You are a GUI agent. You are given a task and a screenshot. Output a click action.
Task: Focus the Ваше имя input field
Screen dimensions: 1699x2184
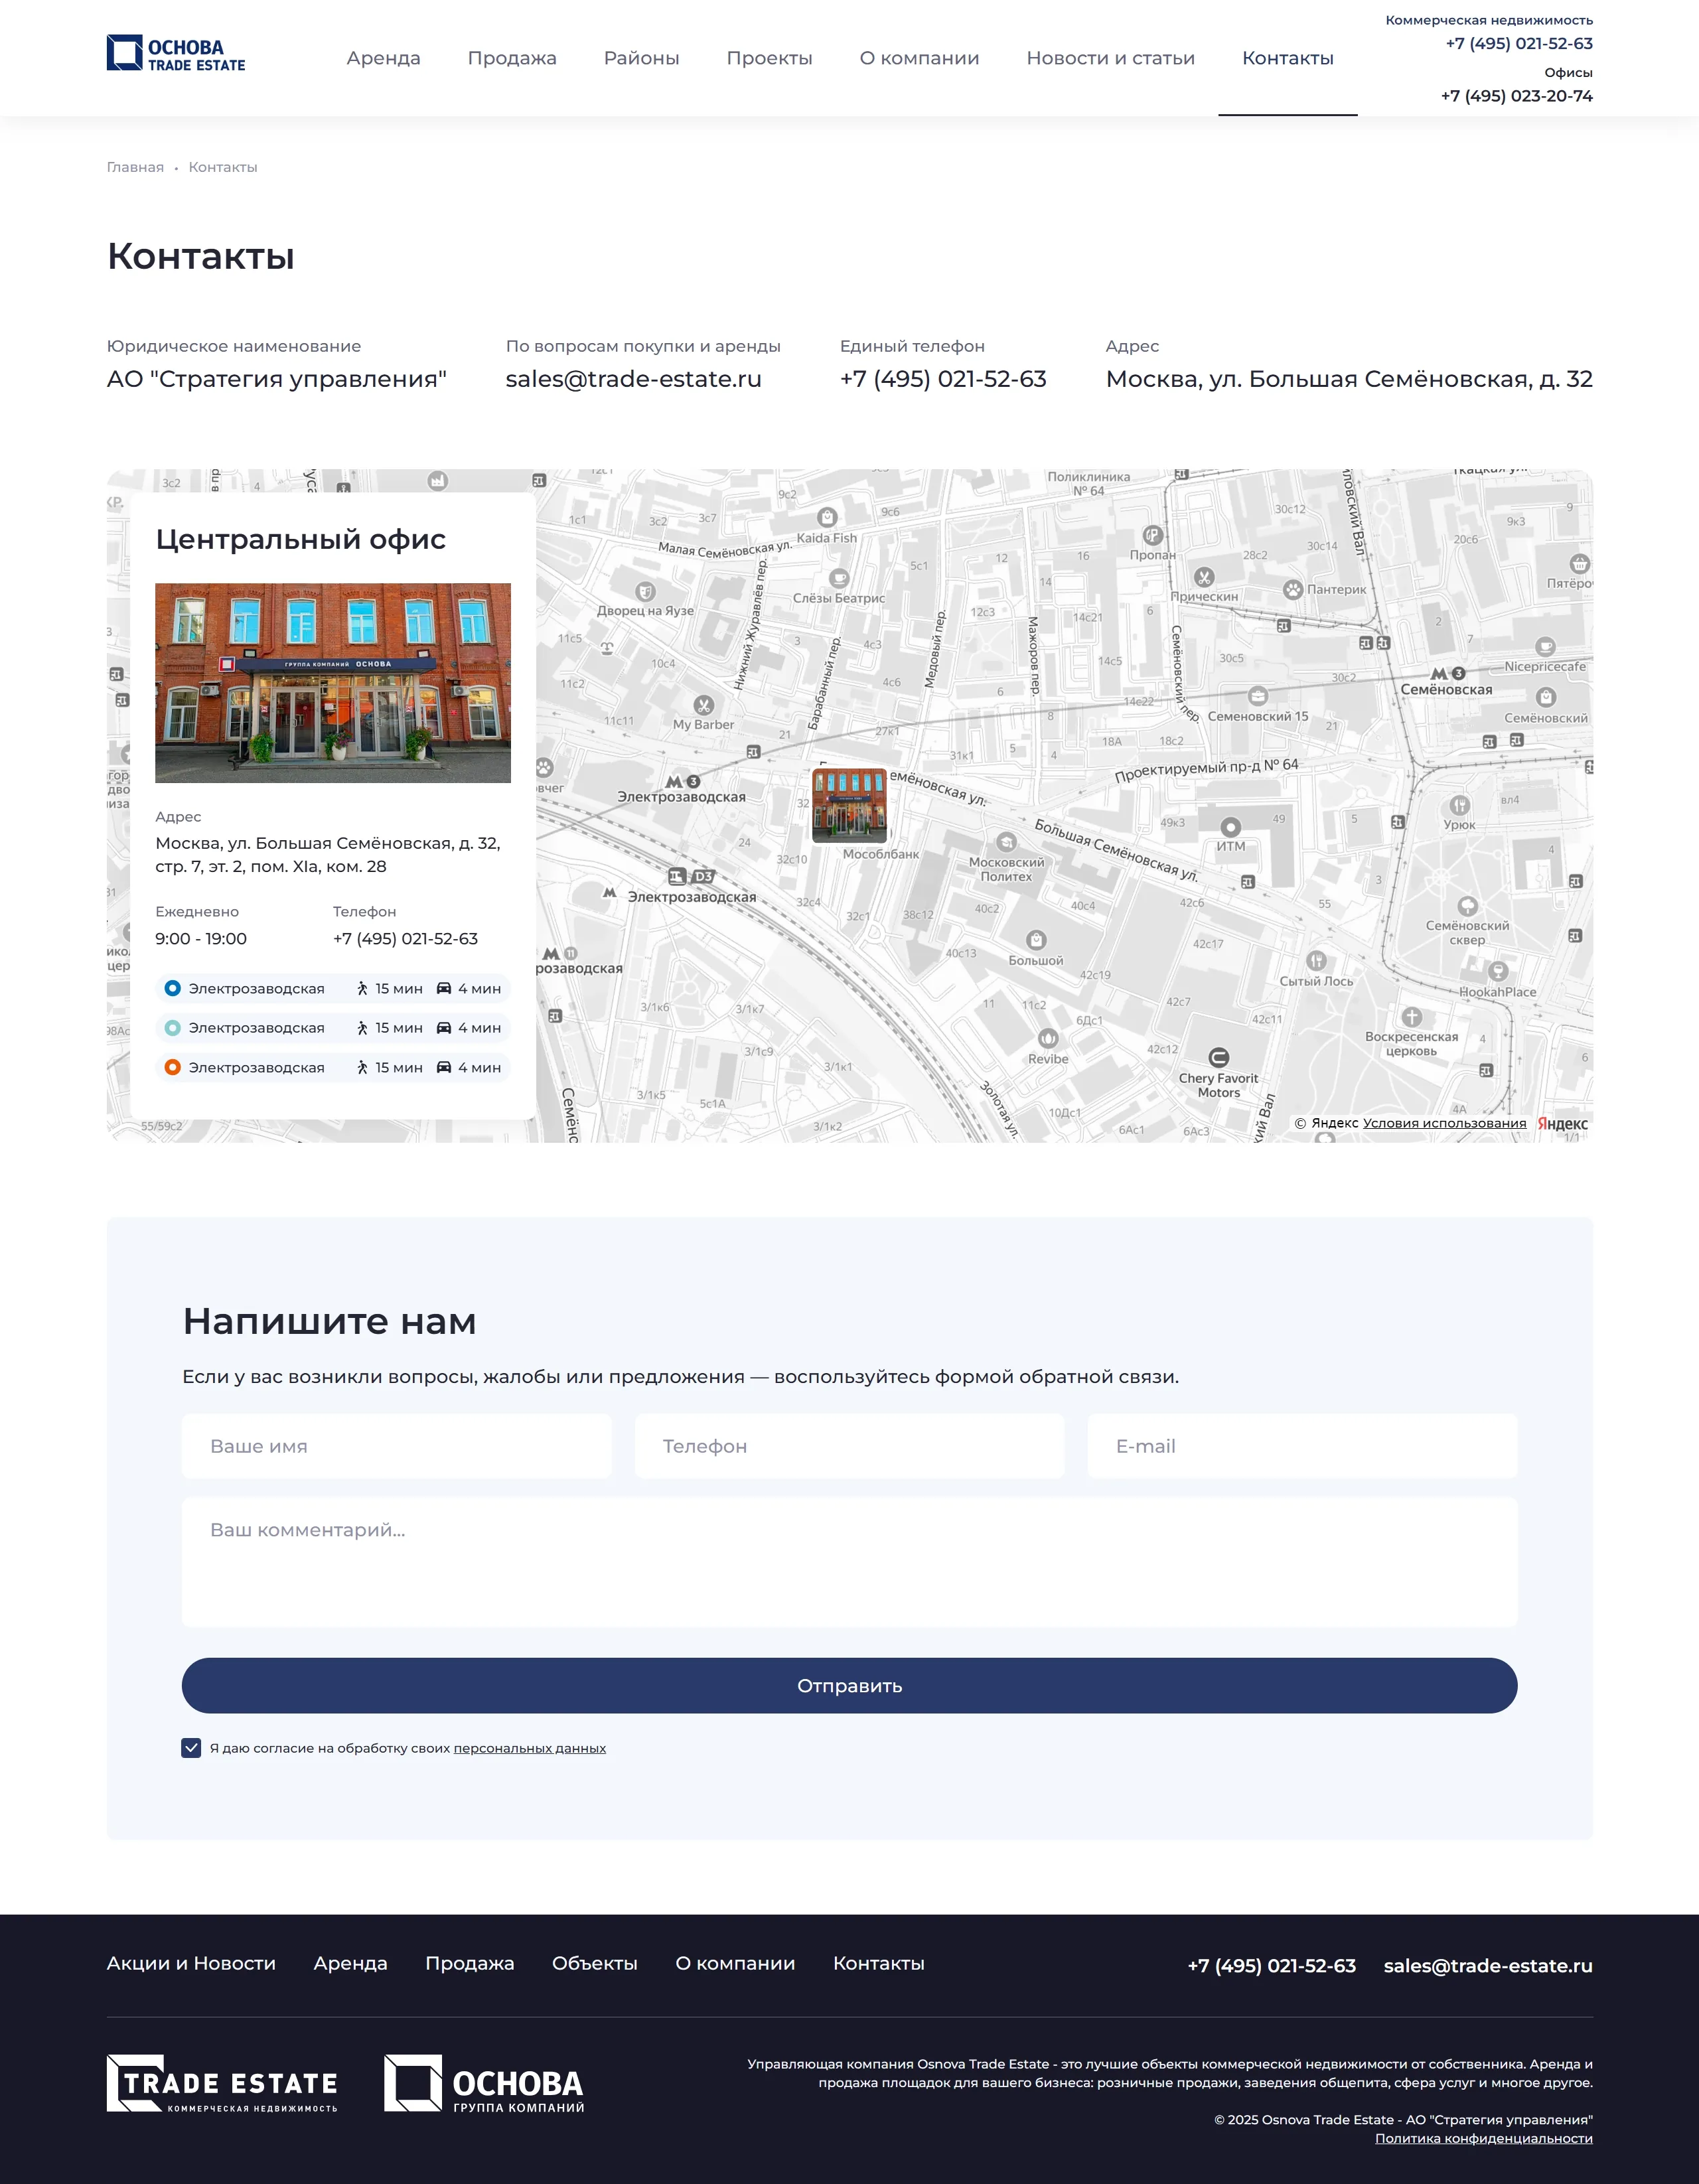click(x=396, y=1446)
